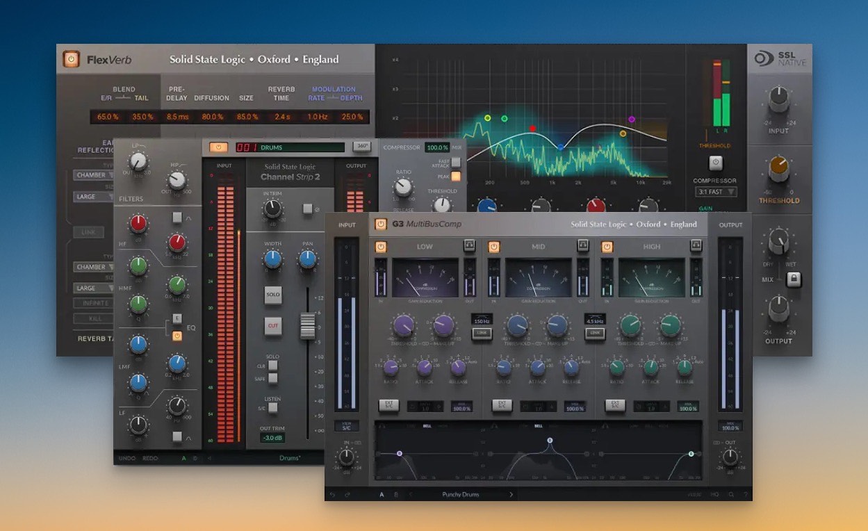The height and width of the screenshot is (531, 868).
Task: Click the FlexVerb power icon
Action: pyautogui.click(x=71, y=59)
